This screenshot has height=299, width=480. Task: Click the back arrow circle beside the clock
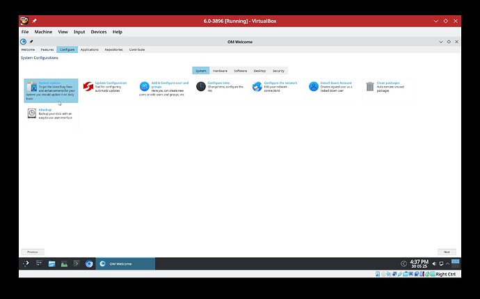[403, 264]
